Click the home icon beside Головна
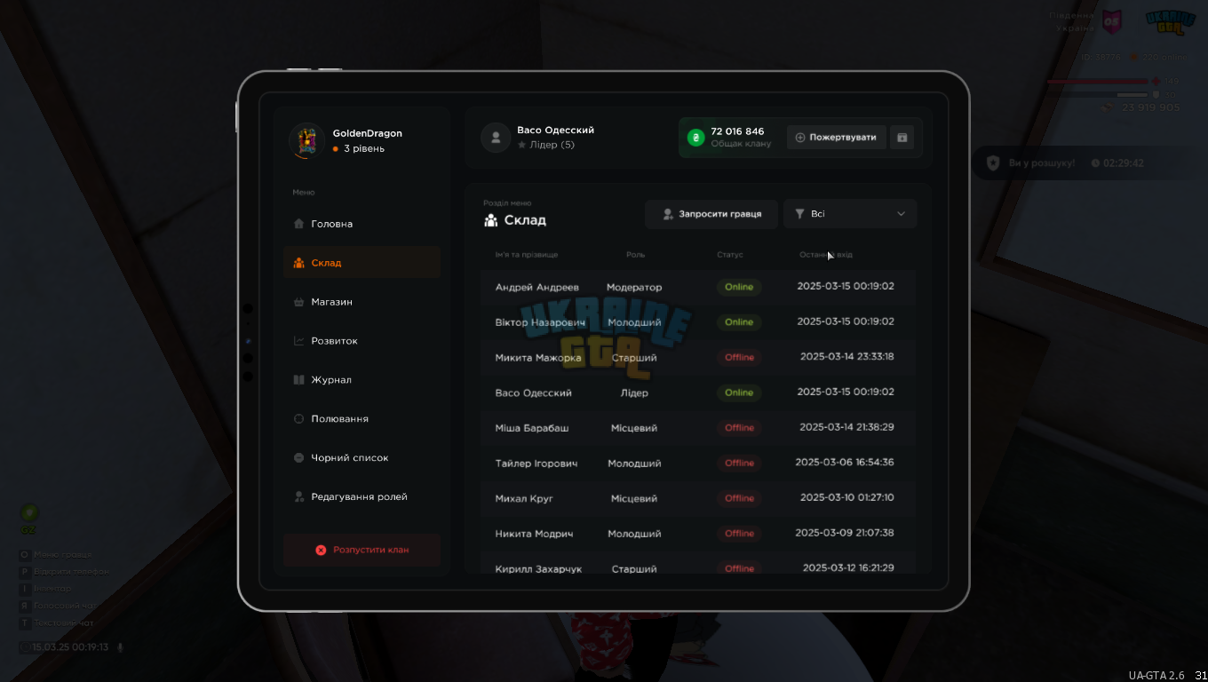Image resolution: width=1208 pixels, height=682 pixels. coord(298,224)
